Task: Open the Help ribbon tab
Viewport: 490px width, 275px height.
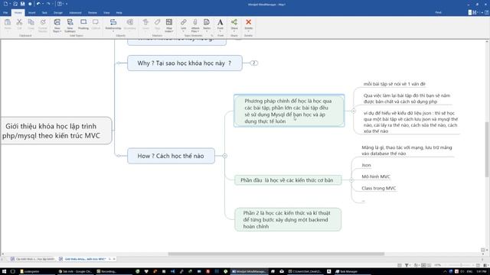Action: click(x=119, y=13)
